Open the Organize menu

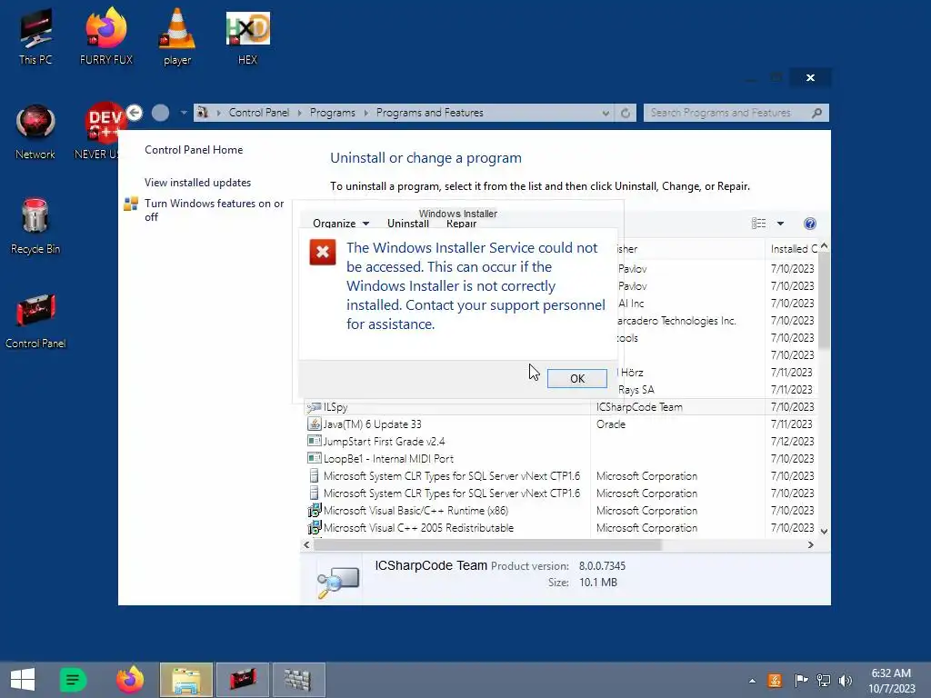341,224
